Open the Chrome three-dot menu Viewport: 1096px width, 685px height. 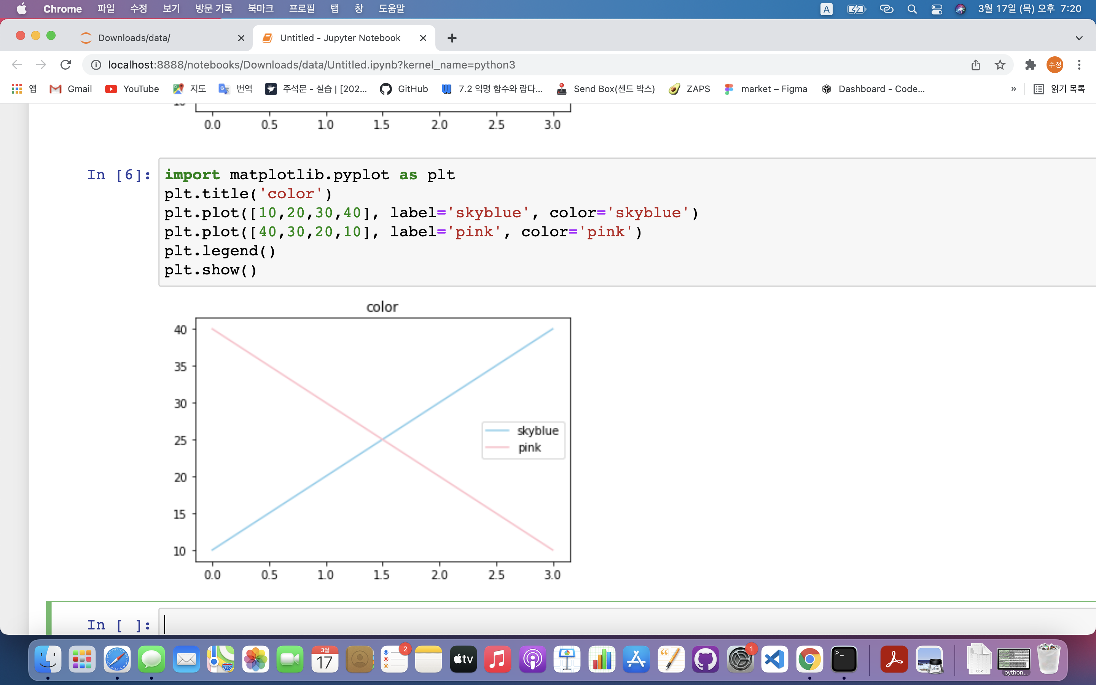click(1079, 65)
